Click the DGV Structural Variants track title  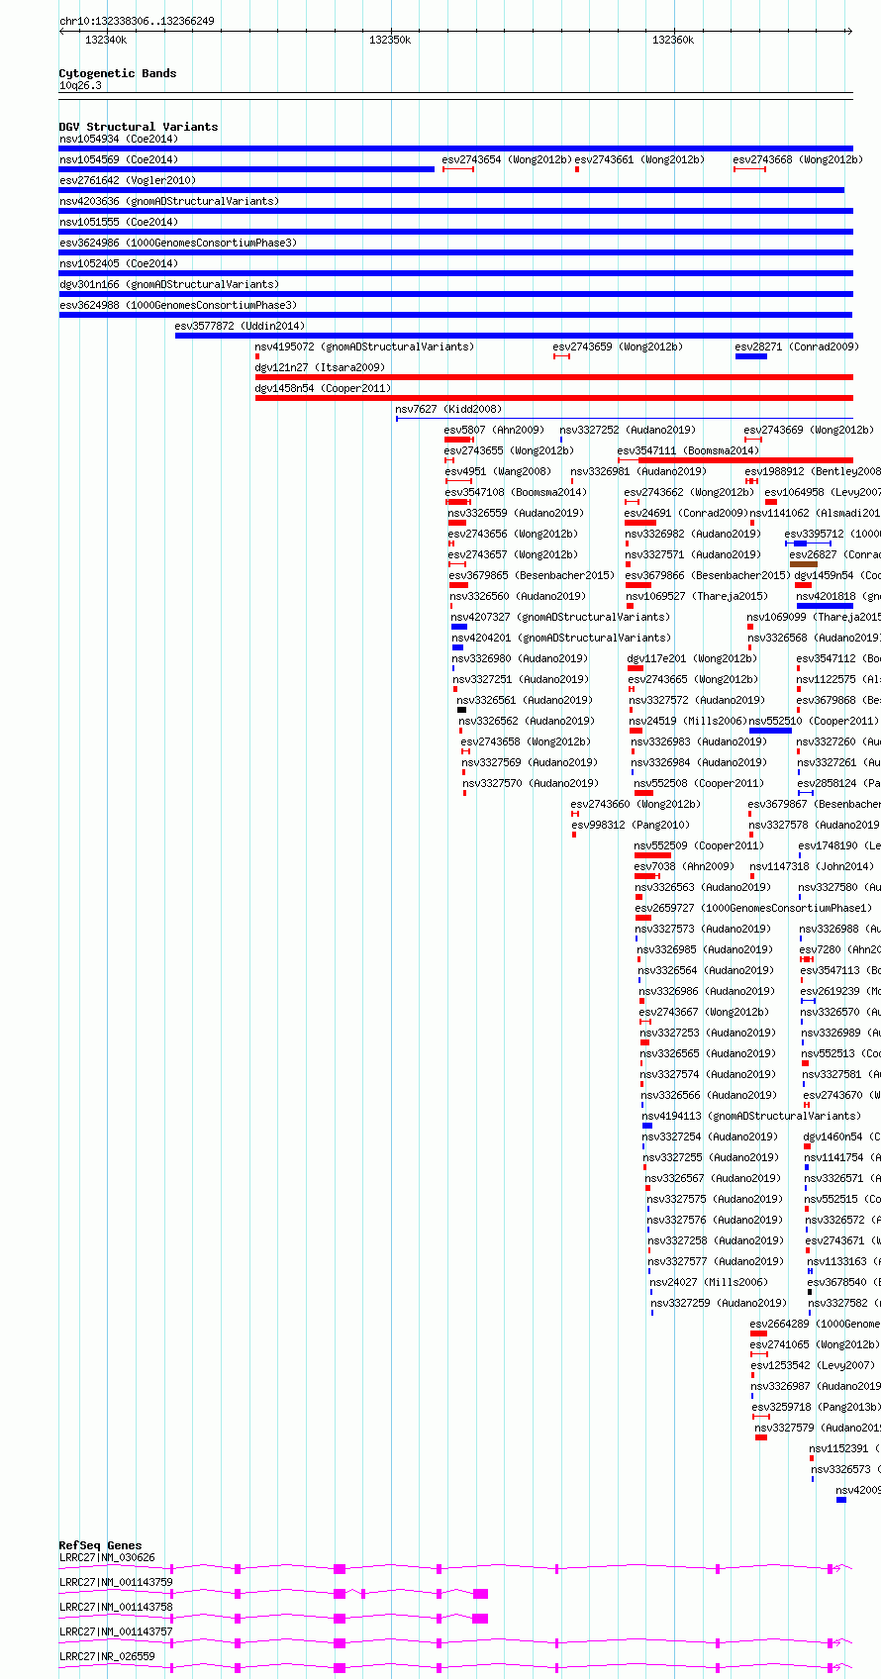point(139,127)
